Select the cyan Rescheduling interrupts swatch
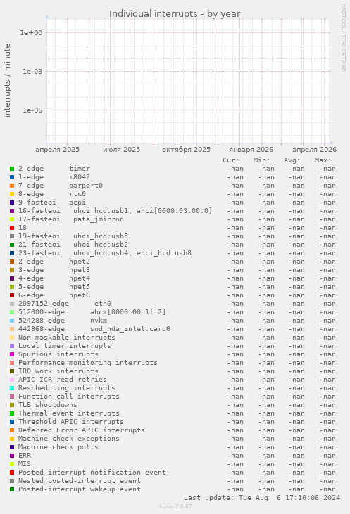The height and width of the screenshot is (514, 350). pos(12,388)
